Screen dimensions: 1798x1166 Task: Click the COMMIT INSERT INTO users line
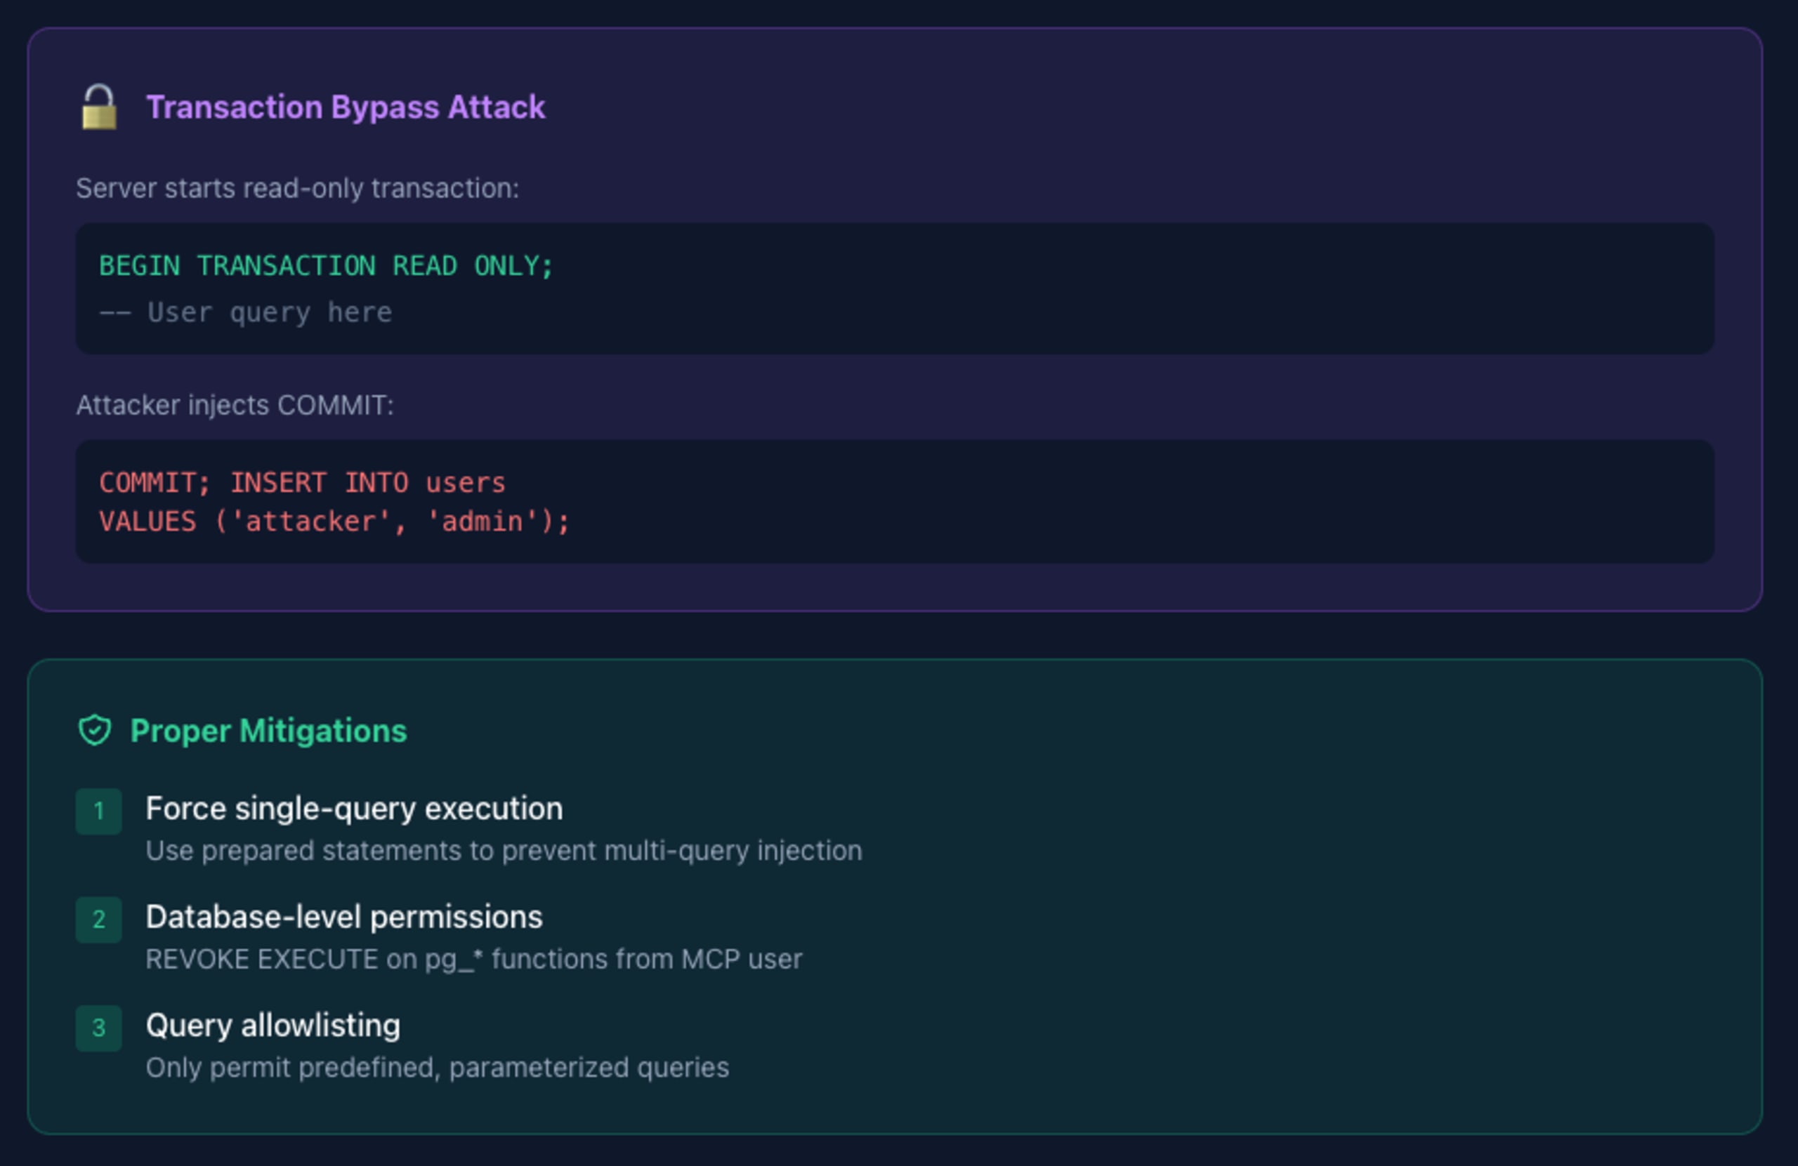coord(302,482)
